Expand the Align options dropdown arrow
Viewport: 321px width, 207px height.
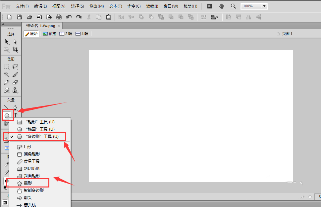217,17
